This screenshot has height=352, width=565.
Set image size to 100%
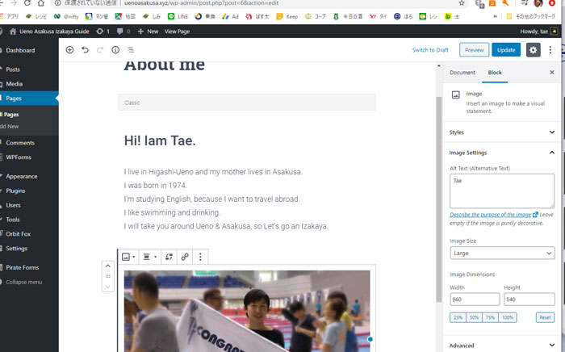(508, 317)
